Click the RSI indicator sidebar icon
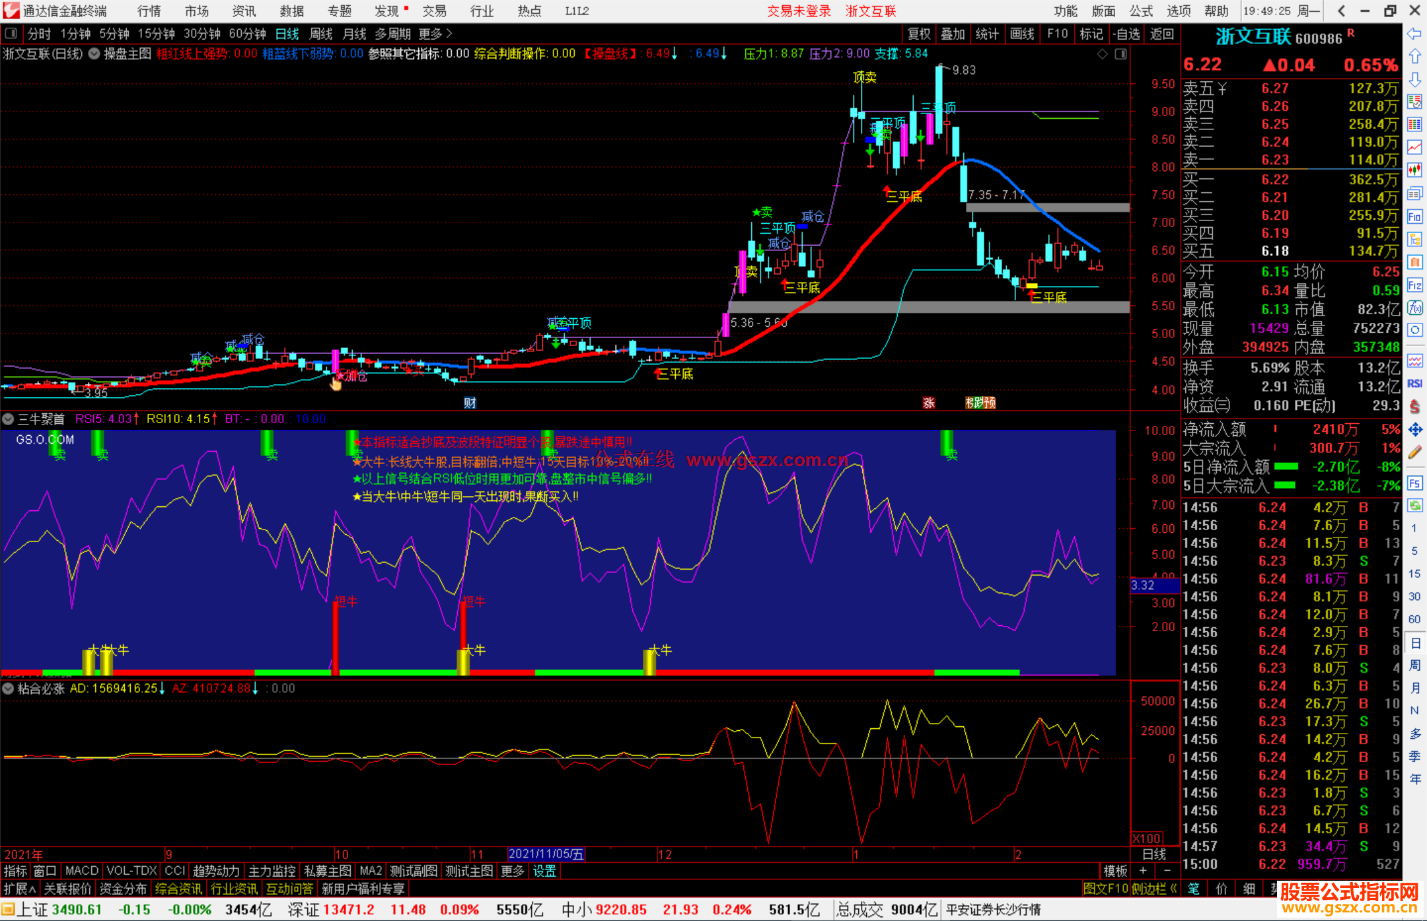The width and height of the screenshot is (1427, 921). tap(1414, 384)
